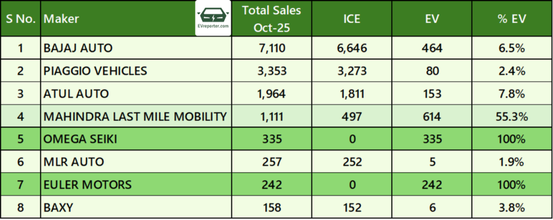Viewport: 553px width, 220px height.
Task: Select the BAJAJ AUTO maker cell
Action: (x=78, y=48)
